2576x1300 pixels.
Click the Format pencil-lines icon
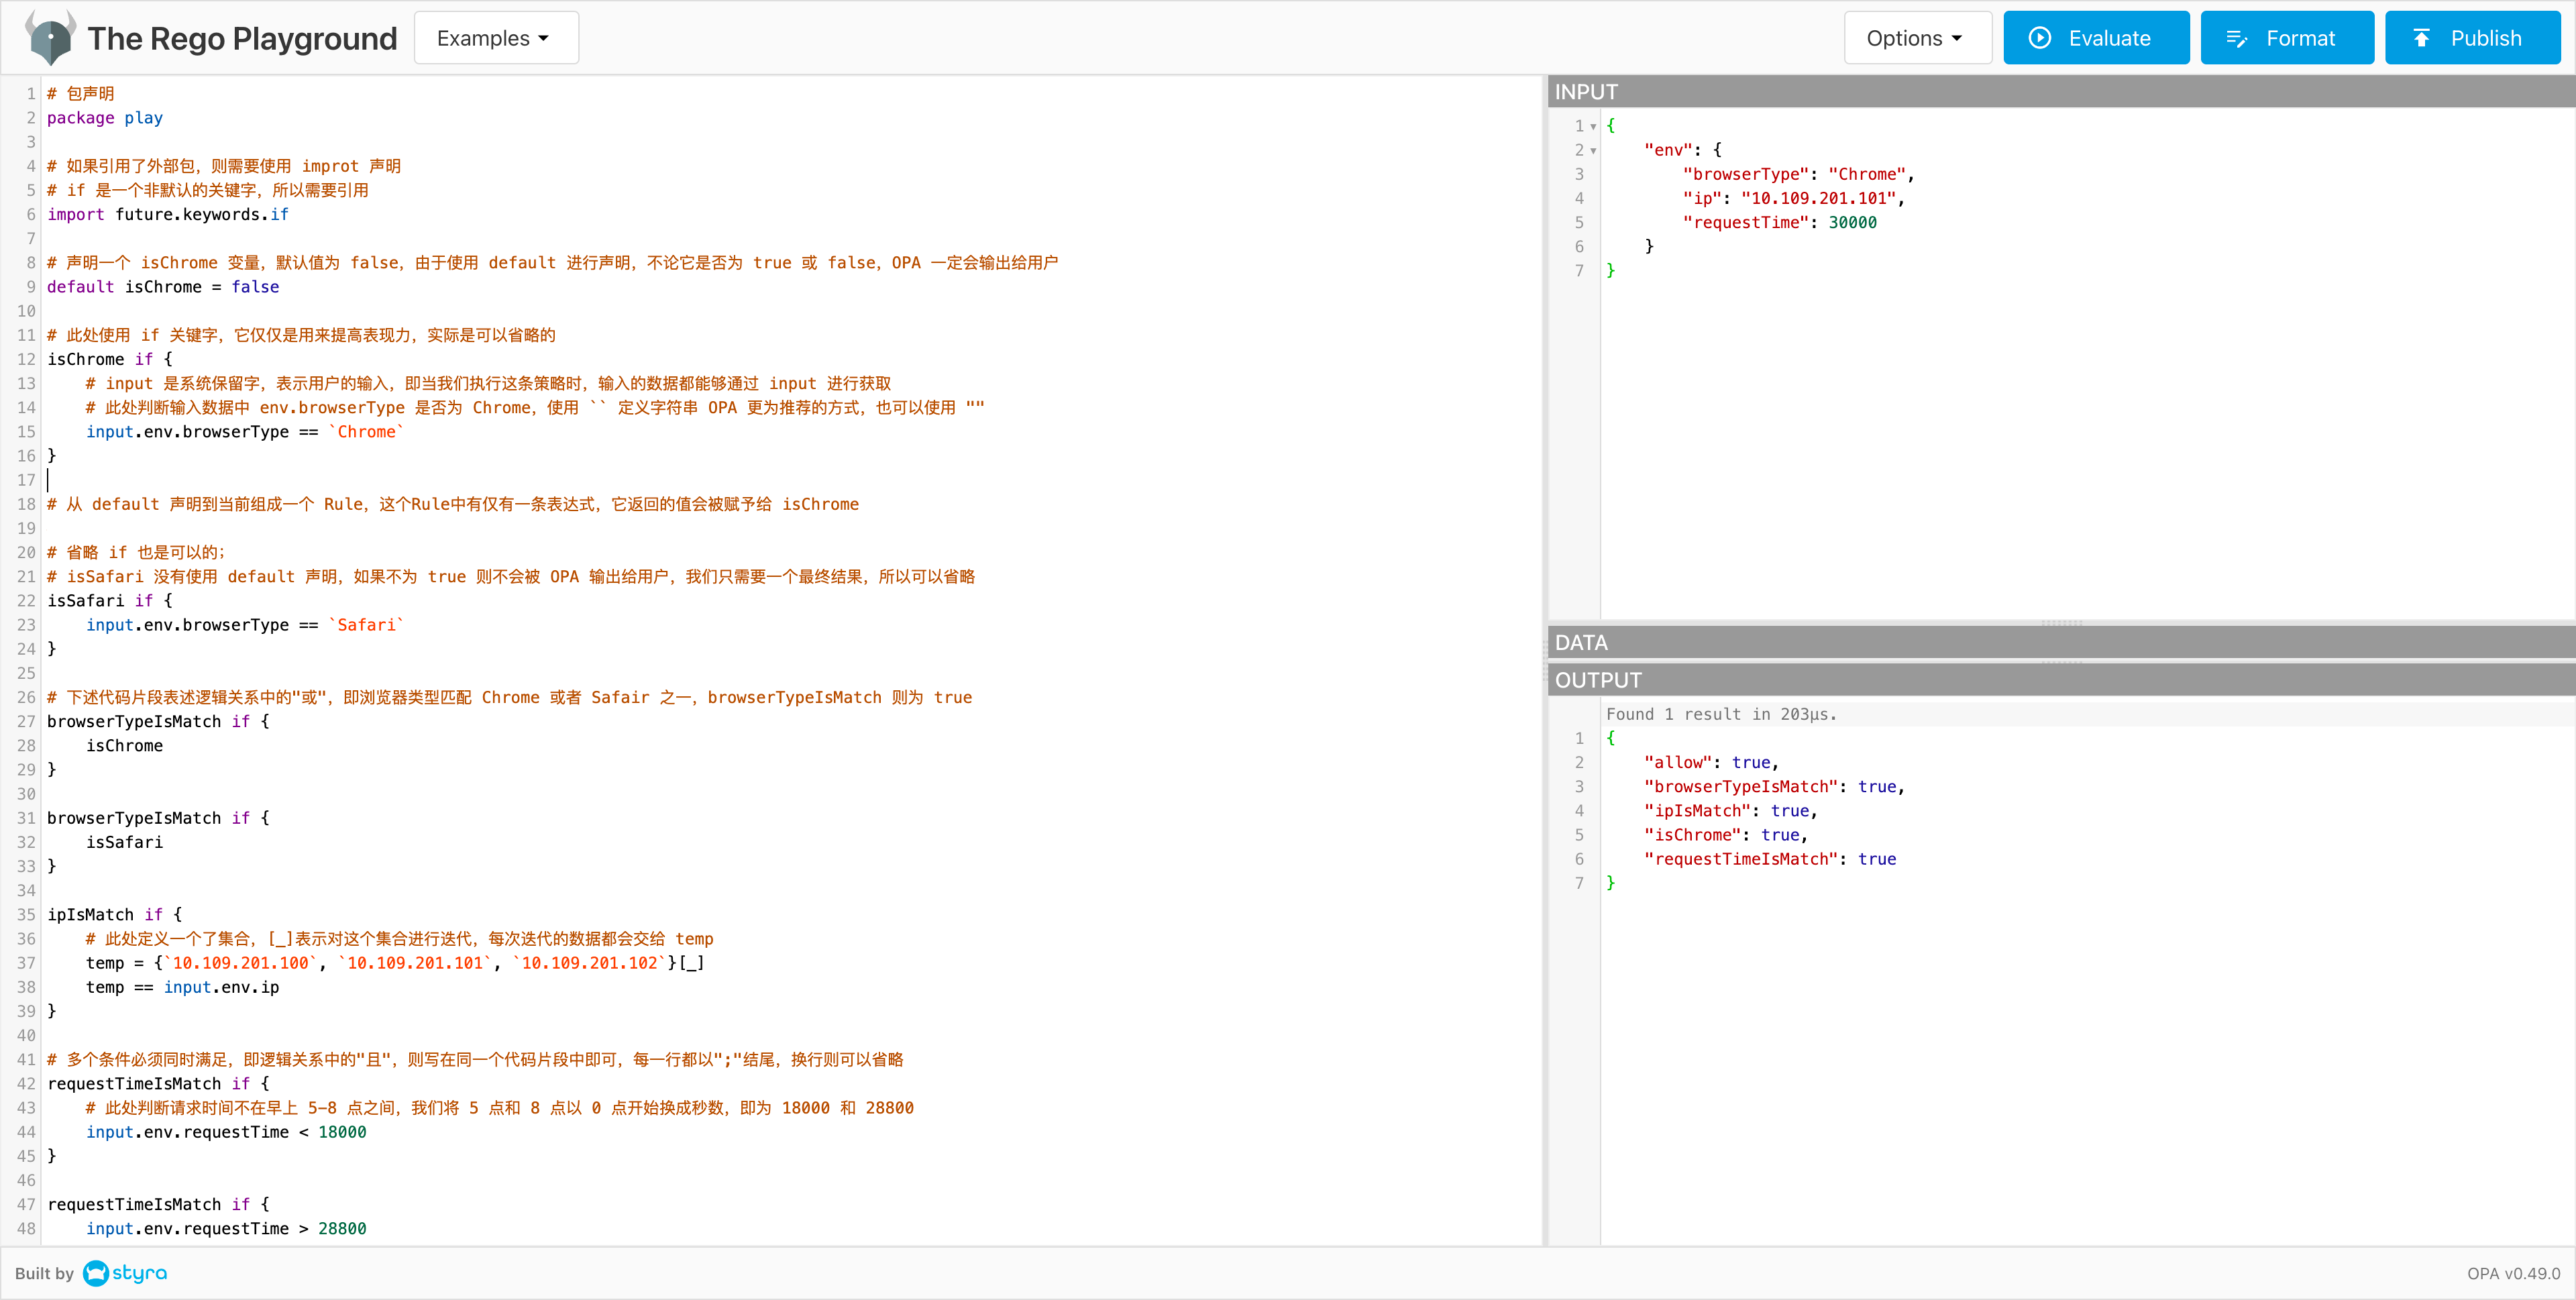pyautogui.click(x=2236, y=38)
